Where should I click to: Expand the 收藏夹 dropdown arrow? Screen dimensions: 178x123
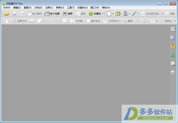pyautogui.click(x=103, y=14)
